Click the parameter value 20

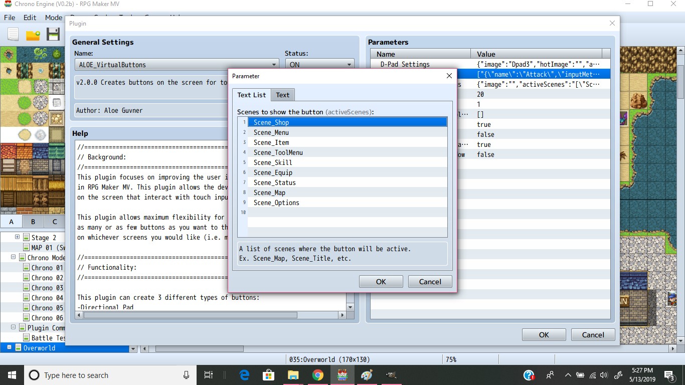tap(480, 94)
